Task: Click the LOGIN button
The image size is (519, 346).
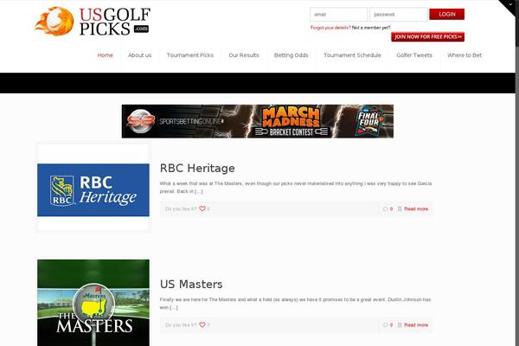Action: (x=447, y=14)
